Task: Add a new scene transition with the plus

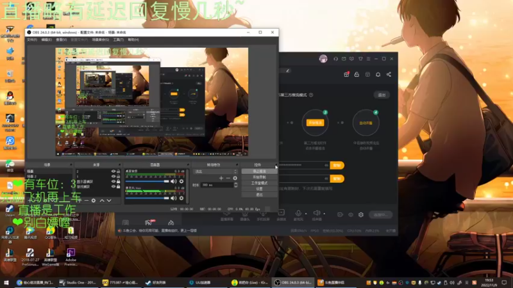Action: pos(221,179)
